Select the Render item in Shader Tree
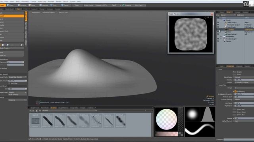Viewport: 254px width, 142px height. pyautogui.click(x=228, y=20)
